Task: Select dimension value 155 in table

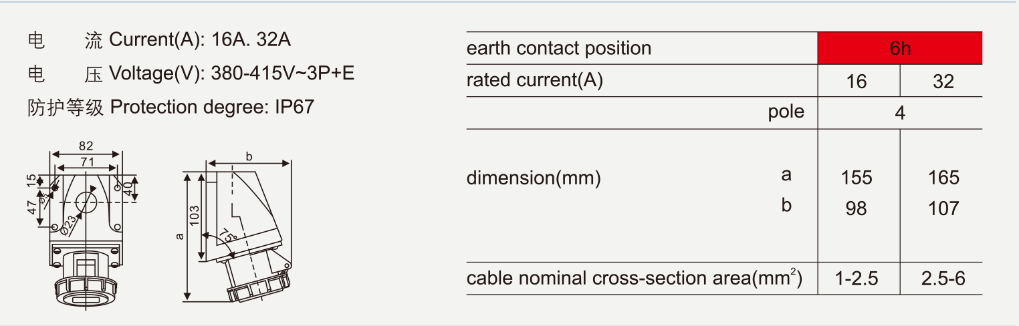Action: coord(857,178)
